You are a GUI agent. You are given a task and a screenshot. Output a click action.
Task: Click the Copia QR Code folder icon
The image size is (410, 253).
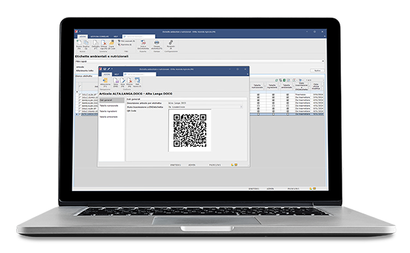click(x=111, y=43)
